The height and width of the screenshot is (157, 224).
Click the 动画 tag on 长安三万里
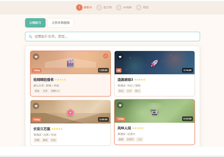pos(37,140)
